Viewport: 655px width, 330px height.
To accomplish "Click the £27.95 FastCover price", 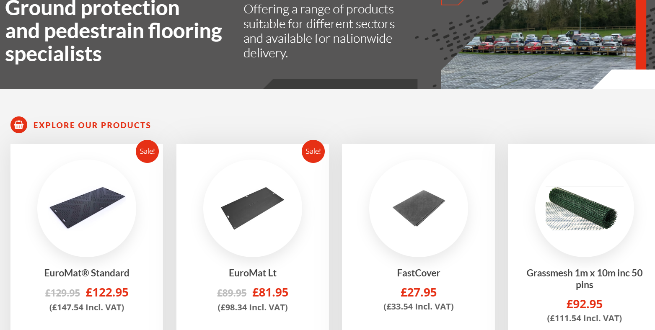I will click(419, 292).
